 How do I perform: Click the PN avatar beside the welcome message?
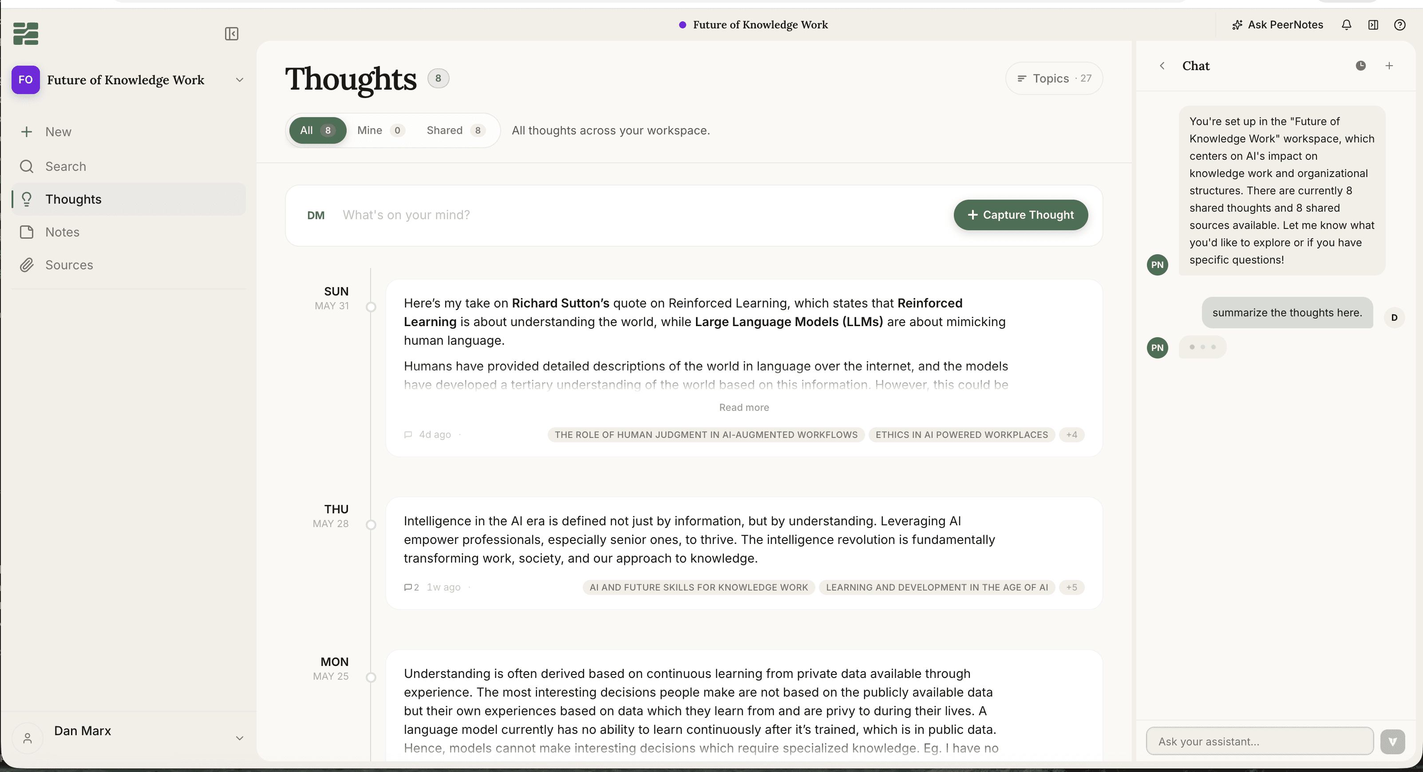point(1157,264)
